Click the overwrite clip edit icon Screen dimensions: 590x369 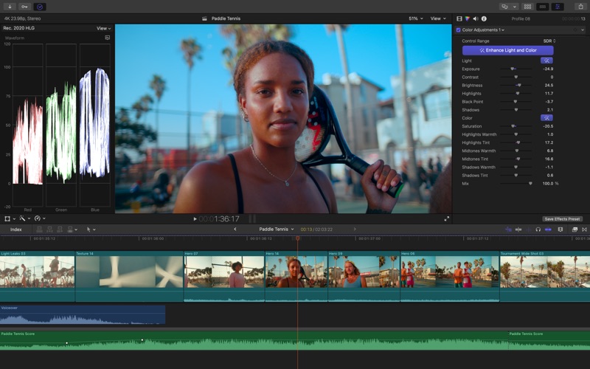coord(70,230)
